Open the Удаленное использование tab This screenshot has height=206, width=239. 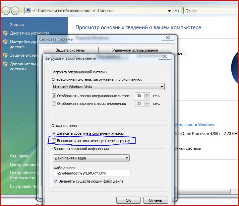(x=135, y=50)
